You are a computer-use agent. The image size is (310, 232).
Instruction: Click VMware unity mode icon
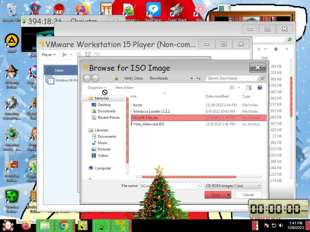point(97,54)
